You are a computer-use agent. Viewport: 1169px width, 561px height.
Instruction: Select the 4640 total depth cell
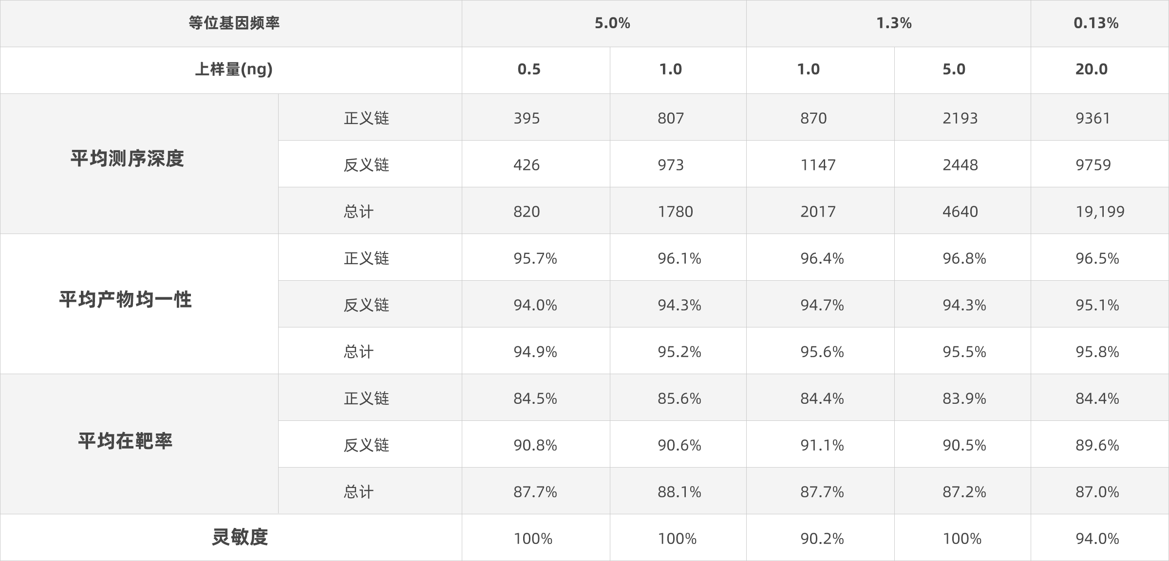click(960, 212)
